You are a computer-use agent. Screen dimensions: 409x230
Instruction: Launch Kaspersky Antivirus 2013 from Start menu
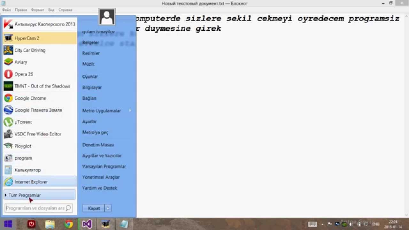(x=40, y=24)
